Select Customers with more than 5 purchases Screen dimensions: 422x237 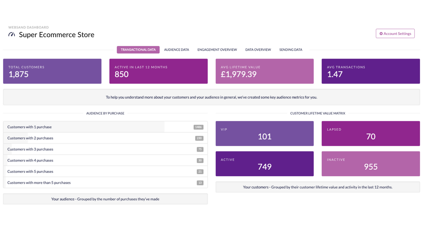[105, 182]
